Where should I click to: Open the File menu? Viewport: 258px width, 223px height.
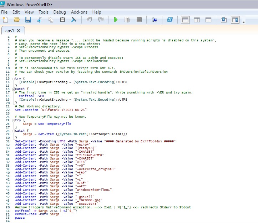[4, 12]
